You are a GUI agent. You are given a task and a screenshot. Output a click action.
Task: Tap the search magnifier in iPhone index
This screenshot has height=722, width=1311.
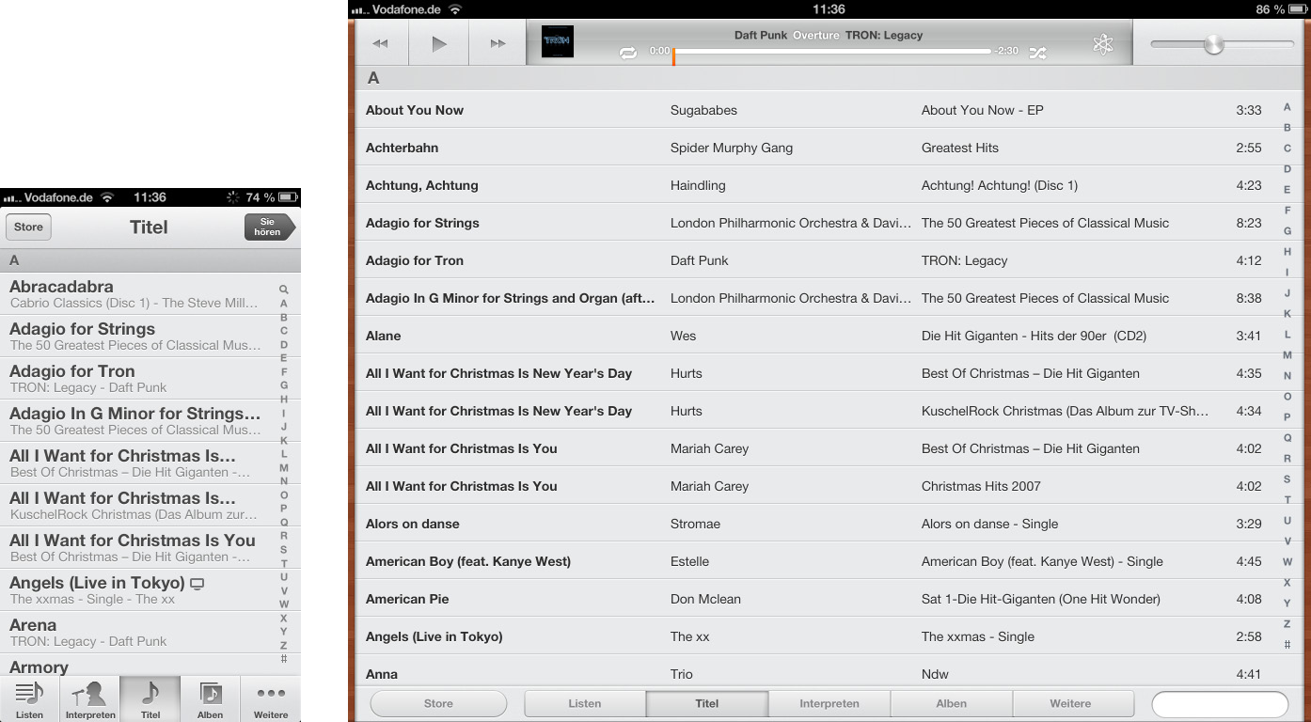(x=284, y=290)
